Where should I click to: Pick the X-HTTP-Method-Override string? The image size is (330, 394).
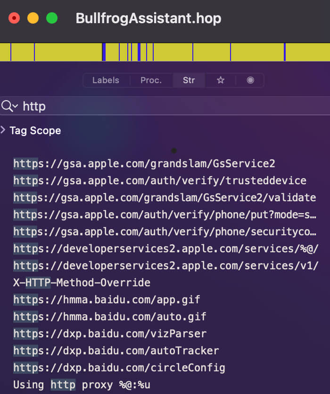82,283
